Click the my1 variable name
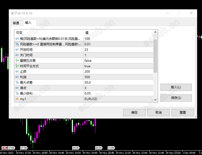 point(23,99)
